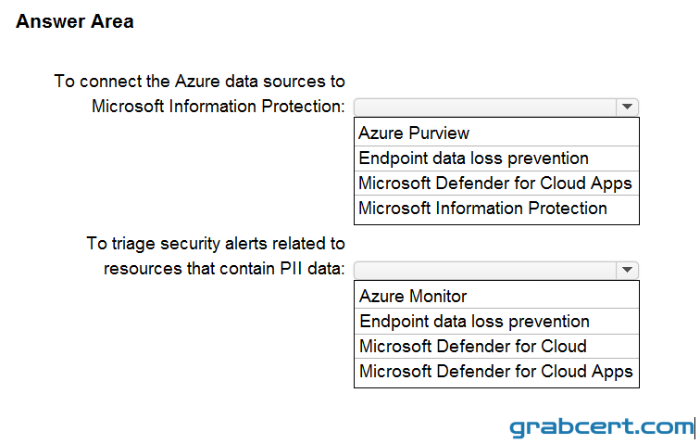Click the word Answer in the heading
This screenshot has width=700, height=444.
click(x=50, y=21)
